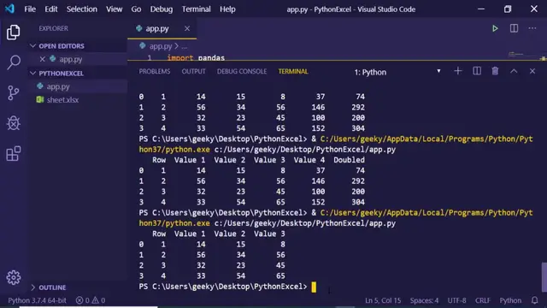Screen dimensions: 547x308
Task: Collapse the PYTHONEXCEL folder section
Action: [x=32, y=73]
